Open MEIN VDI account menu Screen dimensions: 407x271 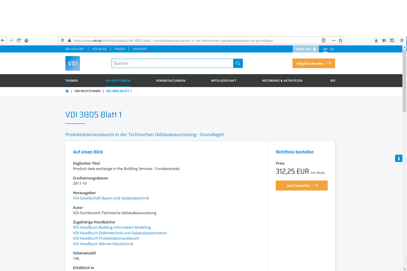pos(305,49)
